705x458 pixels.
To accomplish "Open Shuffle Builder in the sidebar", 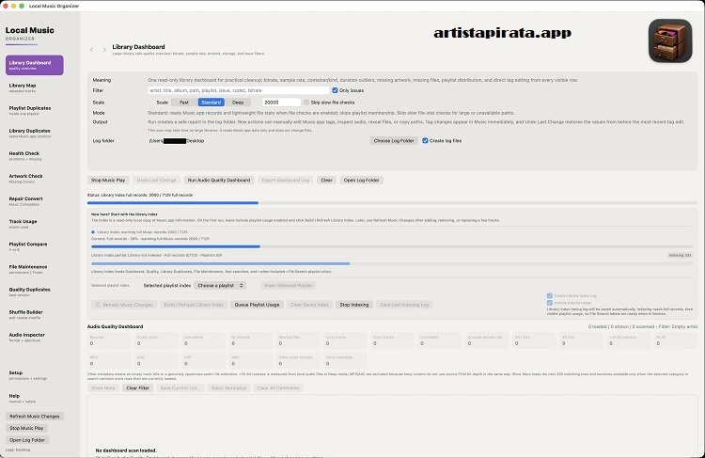I will 35,314.
